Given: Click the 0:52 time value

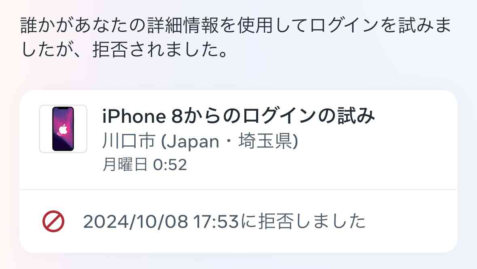Looking at the screenshot, I should pos(170,165).
